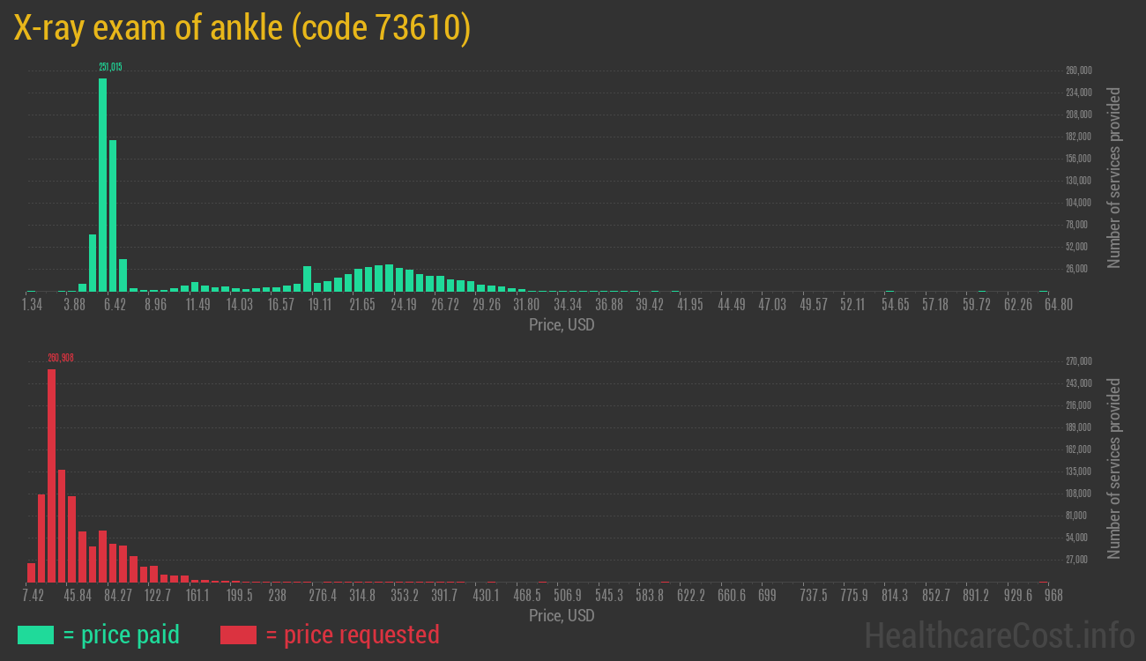Click the 'price requested' legend label
The height and width of the screenshot is (661, 1146).
point(352,635)
